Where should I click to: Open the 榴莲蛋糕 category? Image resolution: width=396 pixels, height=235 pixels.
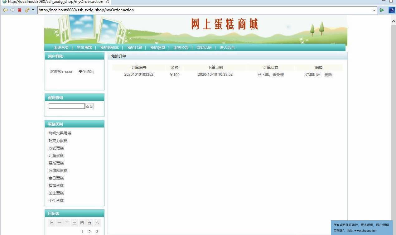pos(56,186)
